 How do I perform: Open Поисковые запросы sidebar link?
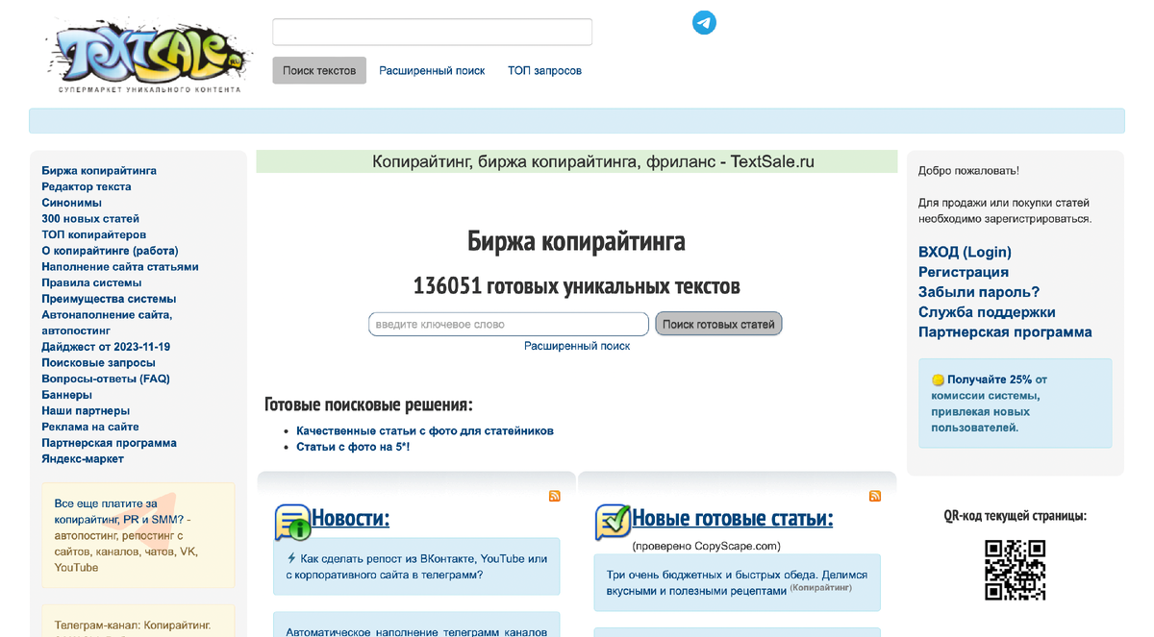pyautogui.click(x=98, y=362)
